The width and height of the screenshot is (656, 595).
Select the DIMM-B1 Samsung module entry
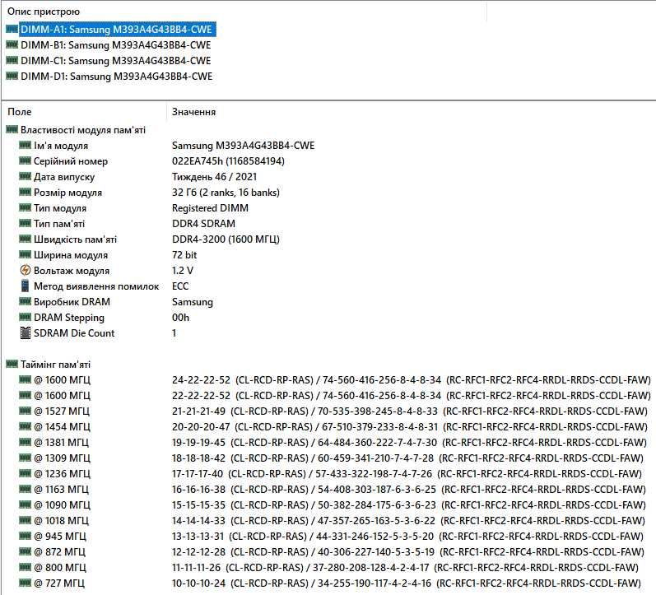click(116, 44)
